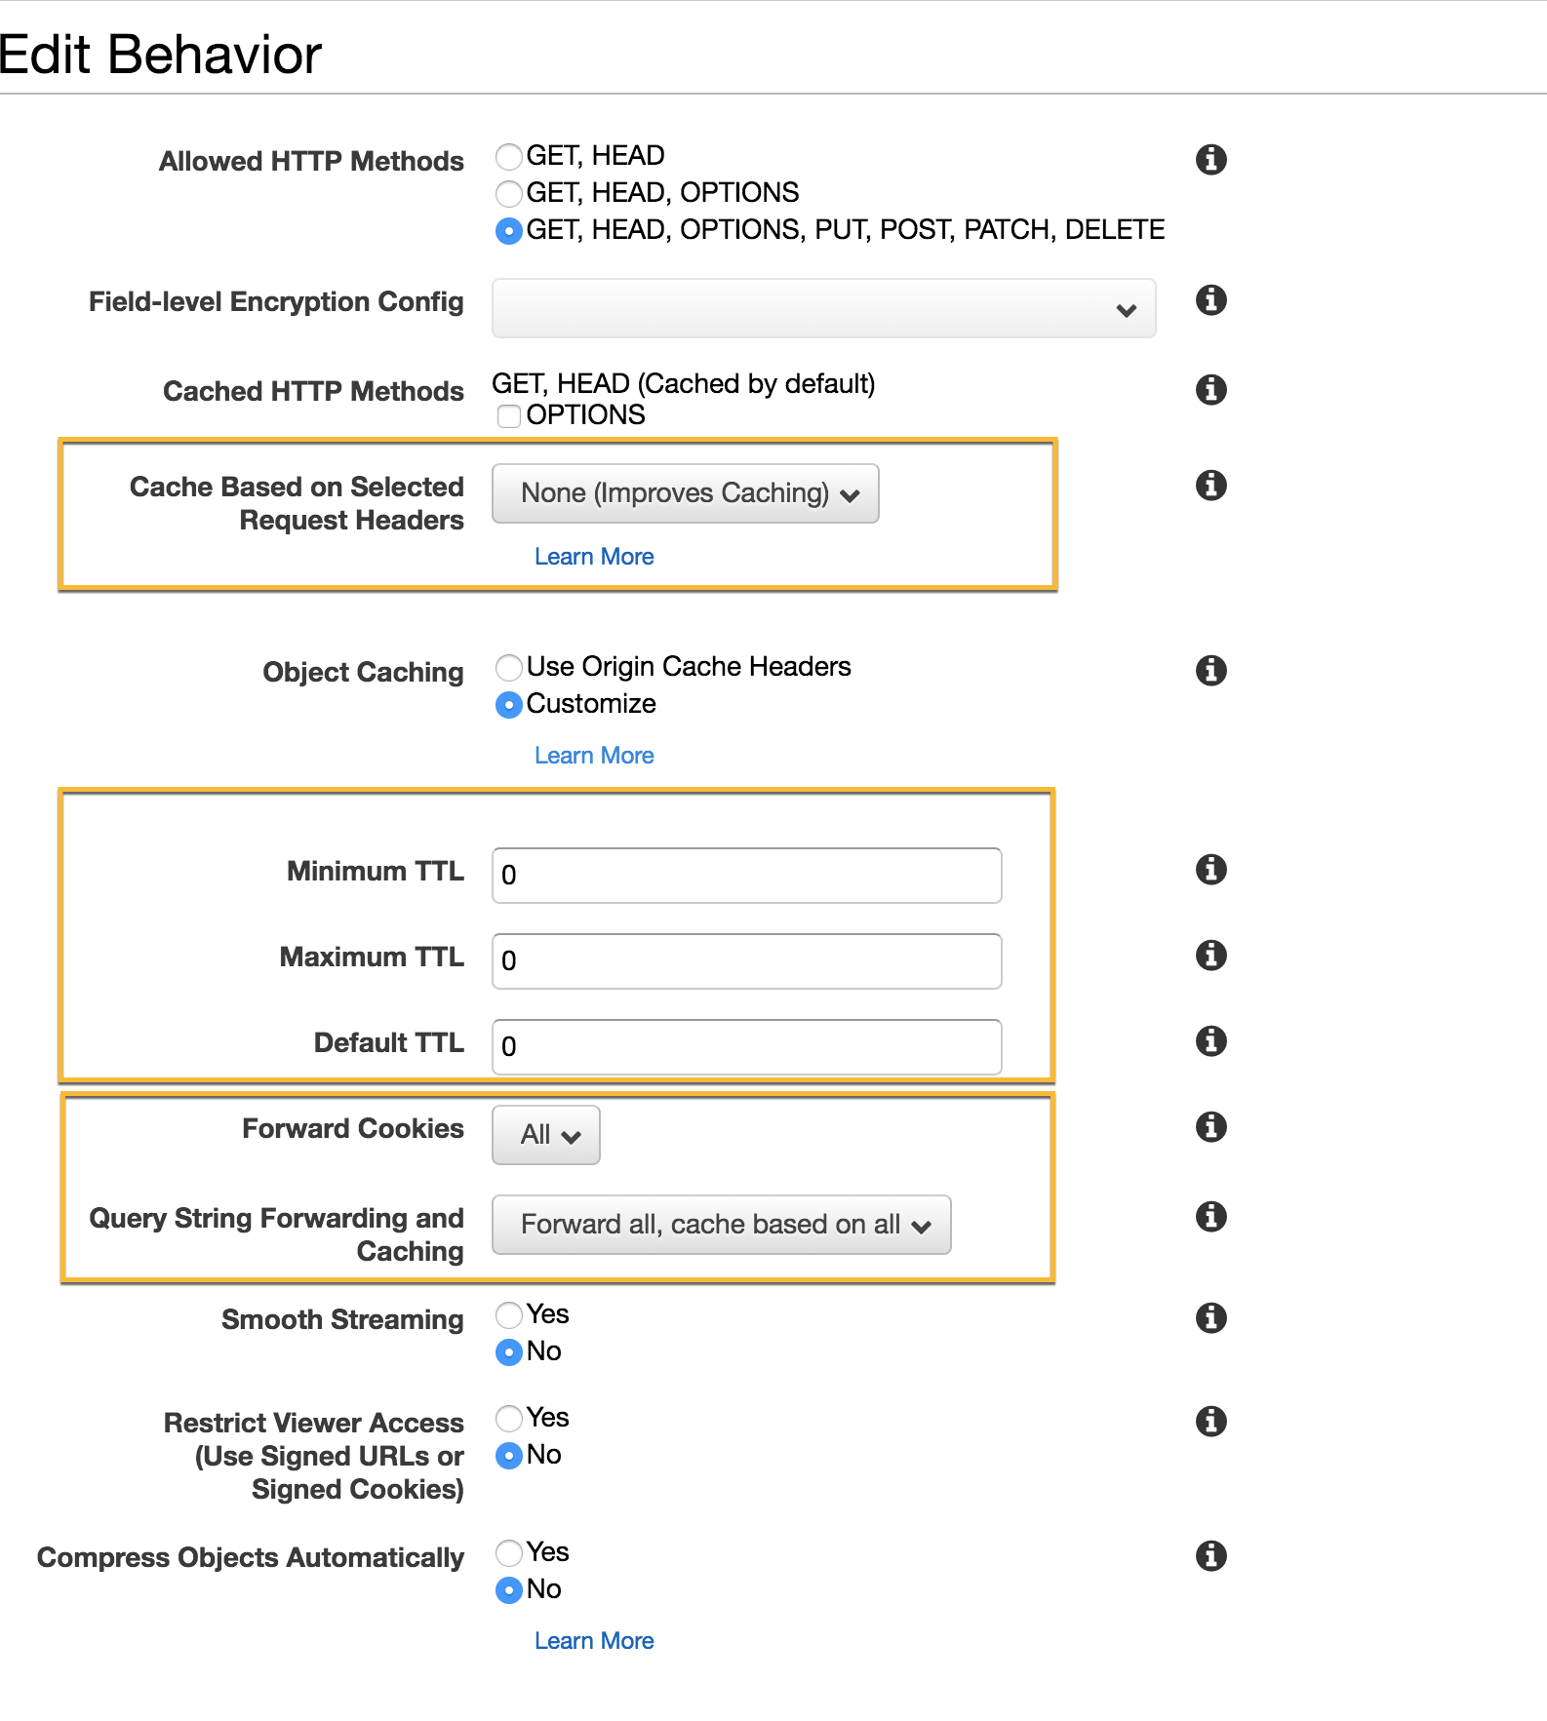1547x1721 pixels.
Task: Open info icon for Smooth Streaming
Action: pyautogui.click(x=1210, y=1318)
